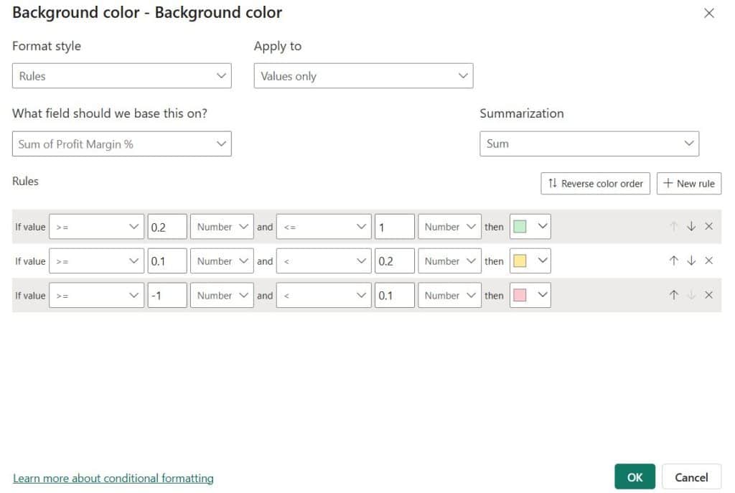Move the yellow rule up
The width and height of the screenshot is (735, 493).
673,261
